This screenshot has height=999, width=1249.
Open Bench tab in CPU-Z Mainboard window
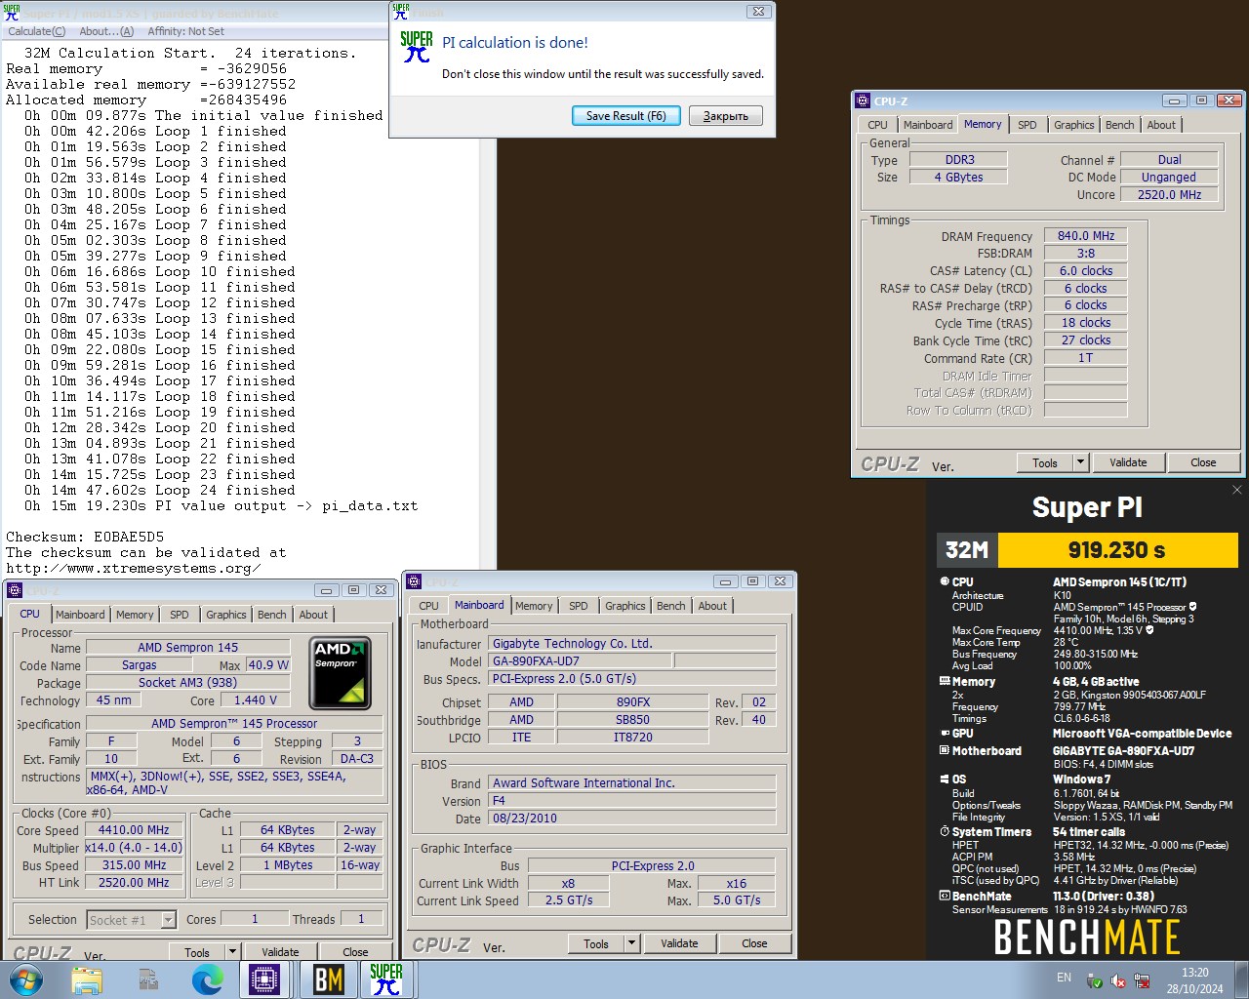point(670,606)
